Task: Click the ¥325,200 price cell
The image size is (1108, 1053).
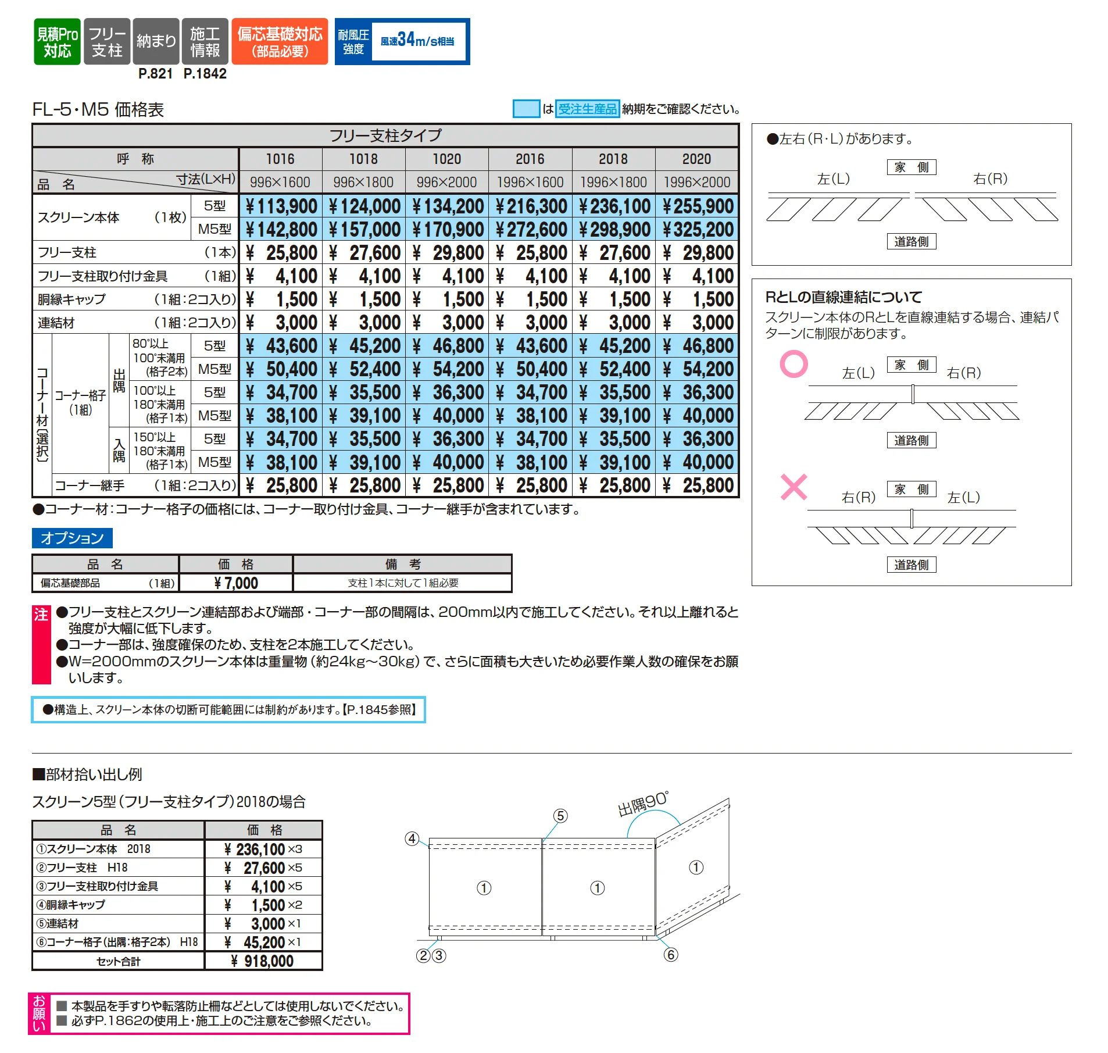Action: click(696, 229)
